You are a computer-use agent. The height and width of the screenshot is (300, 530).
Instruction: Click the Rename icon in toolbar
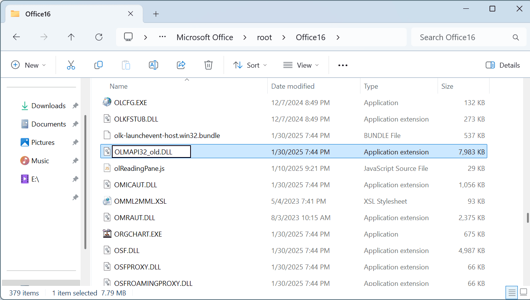(154, 65)
